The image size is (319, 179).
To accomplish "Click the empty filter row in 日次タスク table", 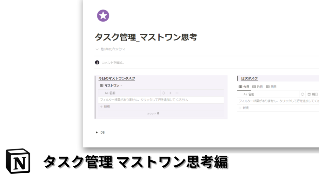I will pos(278,101).
